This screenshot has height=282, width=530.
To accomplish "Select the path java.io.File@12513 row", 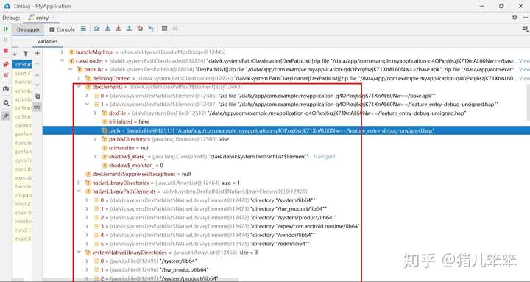I will coord(286,130).
